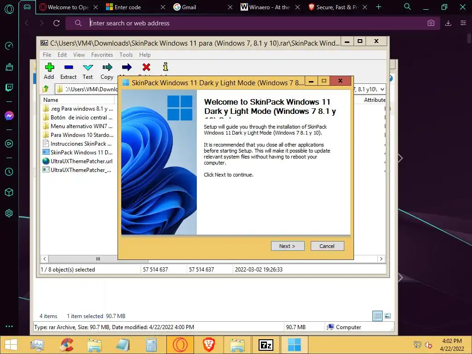The width and height of the screenshot is (472, 354).
Task: Click the Move blue arrow icon in 7-Zip
Action: 127,67
